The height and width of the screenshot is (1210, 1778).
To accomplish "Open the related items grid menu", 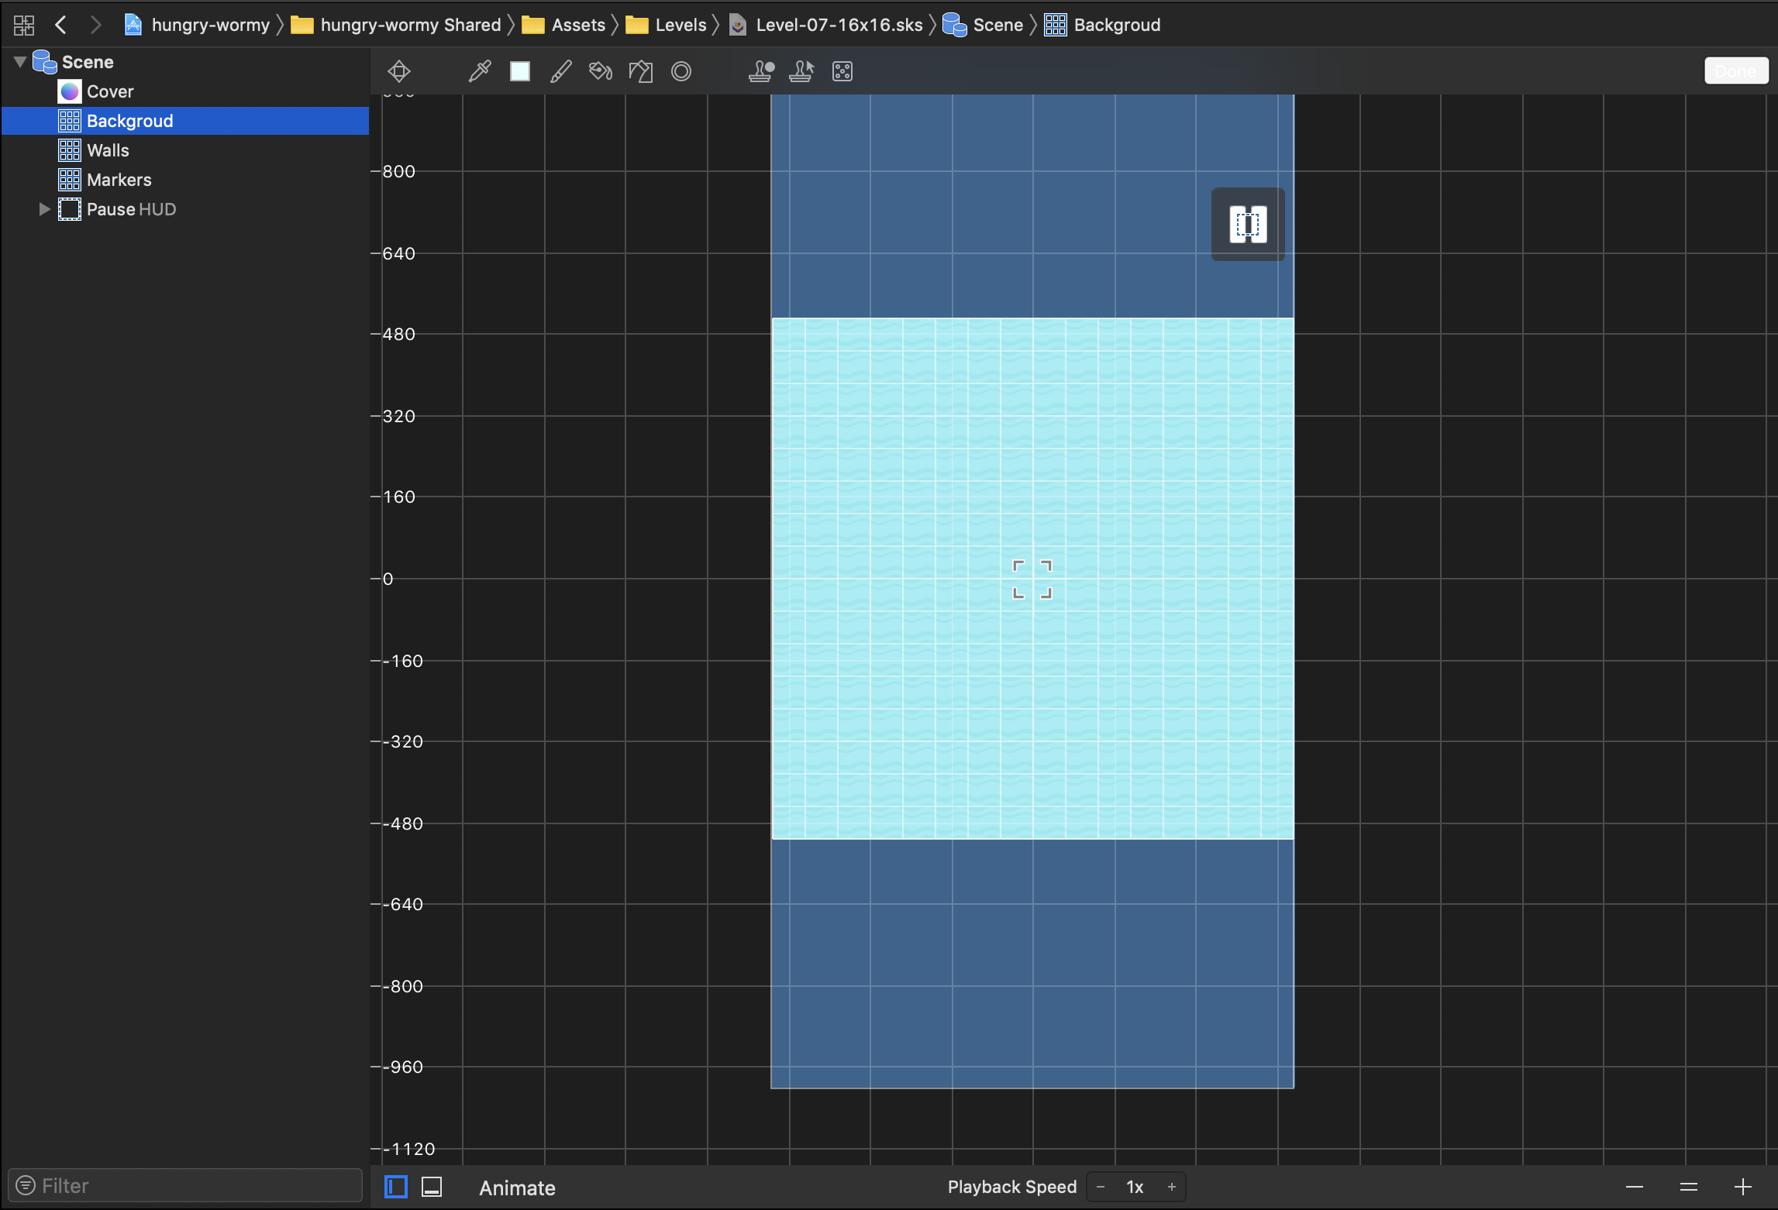I will pyautogui.click(x=24, y=25).
